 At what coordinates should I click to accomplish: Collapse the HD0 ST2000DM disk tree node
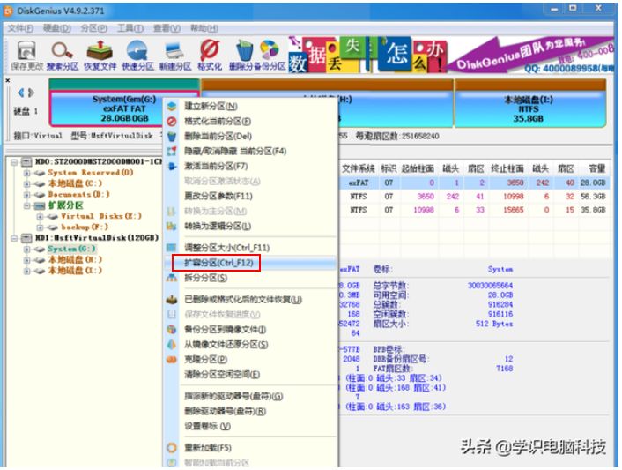click(x=14, y=161)
